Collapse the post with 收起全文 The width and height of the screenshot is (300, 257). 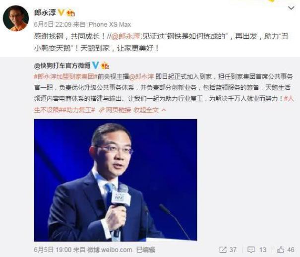(x=146, y=110)
